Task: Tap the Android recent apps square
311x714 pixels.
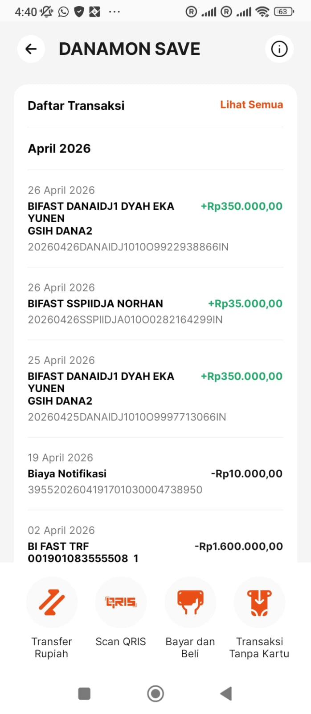Action: coord(84,693)
